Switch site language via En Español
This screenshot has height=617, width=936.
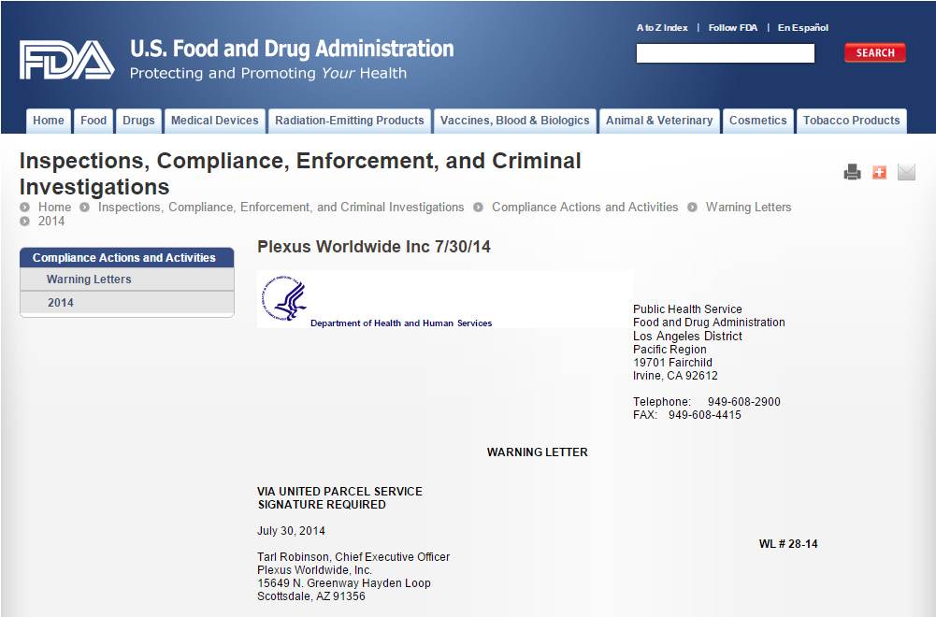tap(802, 27)
